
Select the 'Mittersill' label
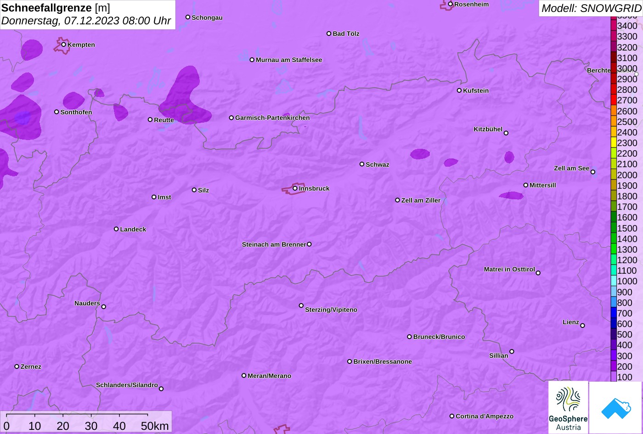pyautogui.click(x=543, y=185)
